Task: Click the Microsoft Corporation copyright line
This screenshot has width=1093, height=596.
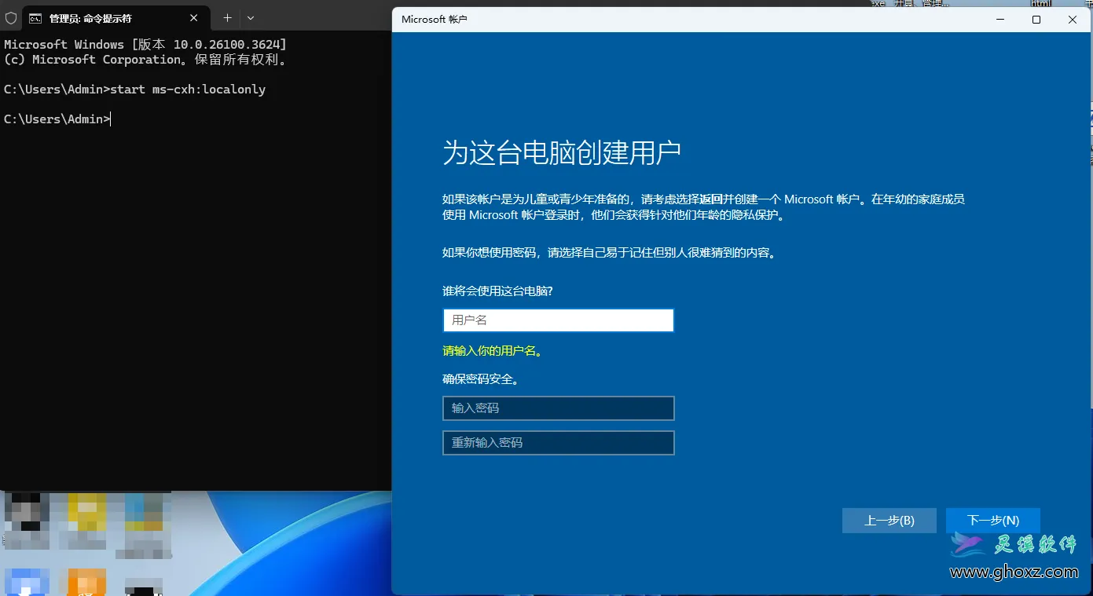Action: (x=149, y=60)
